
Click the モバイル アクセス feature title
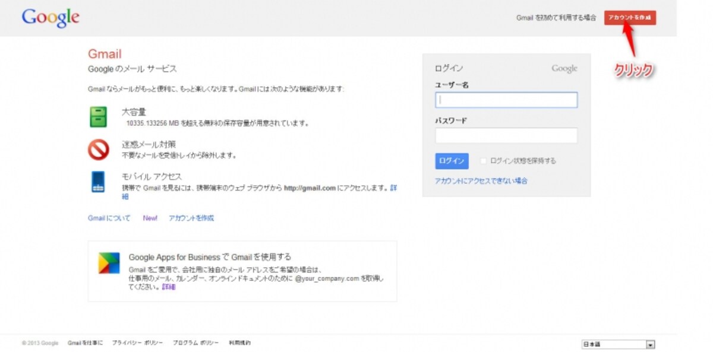(x=152, y=176)
